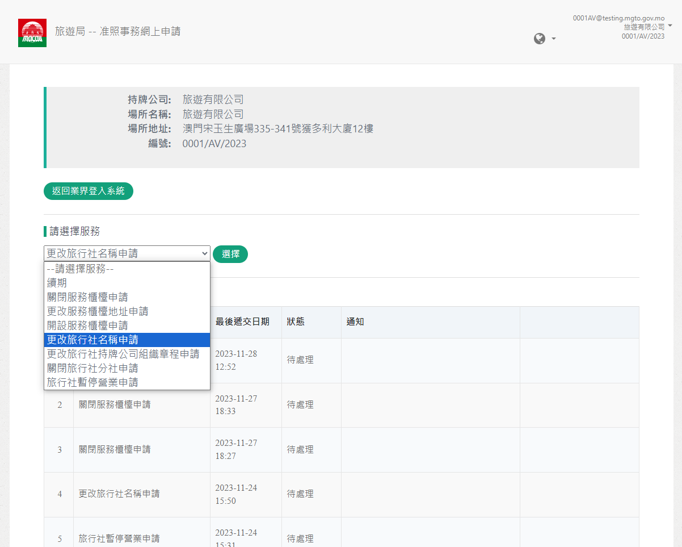Choose 關閉服務櫃檯申請 option in dropdown

click(87, 297)
